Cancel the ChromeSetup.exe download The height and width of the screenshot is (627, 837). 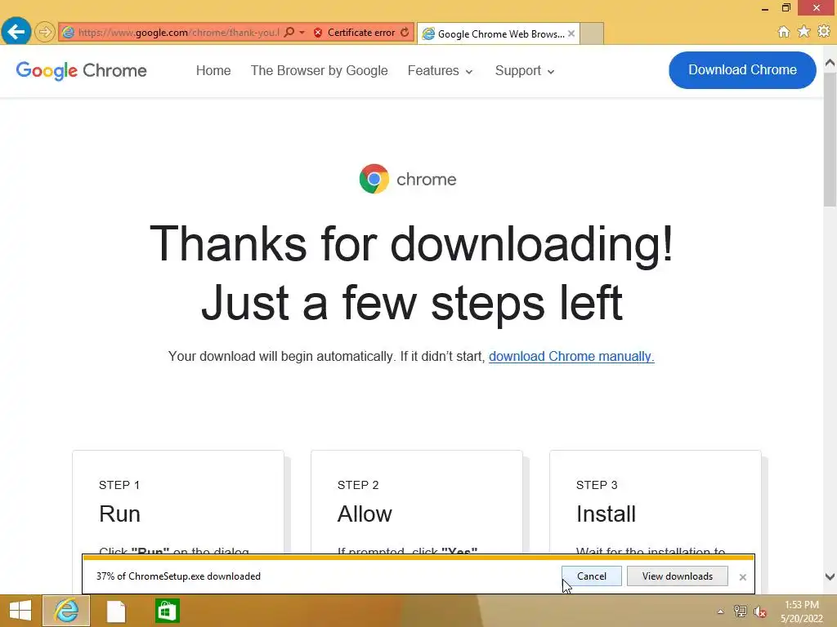(x=592, y=576)
